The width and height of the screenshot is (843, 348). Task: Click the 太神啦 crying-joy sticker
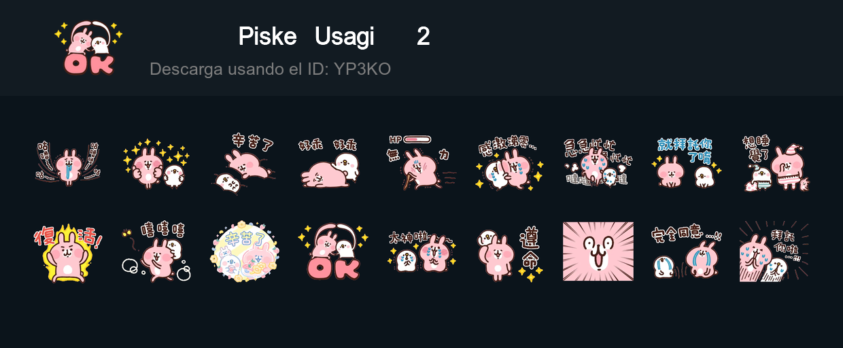tap(421, 251)
